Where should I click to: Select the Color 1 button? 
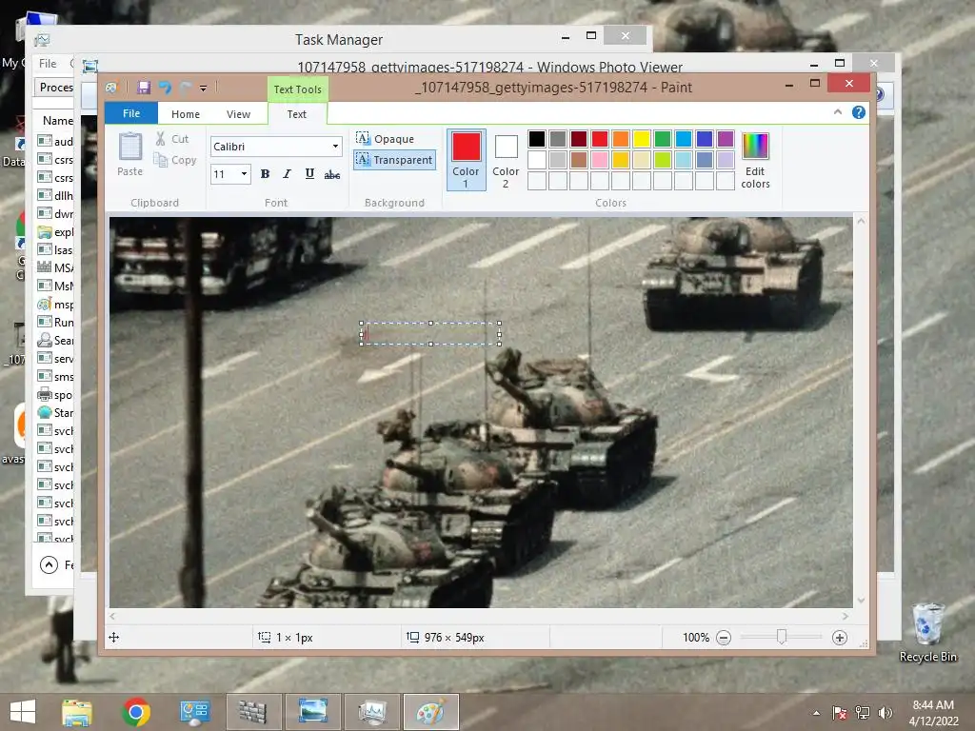pyautogui.click(x=466, y=160)
